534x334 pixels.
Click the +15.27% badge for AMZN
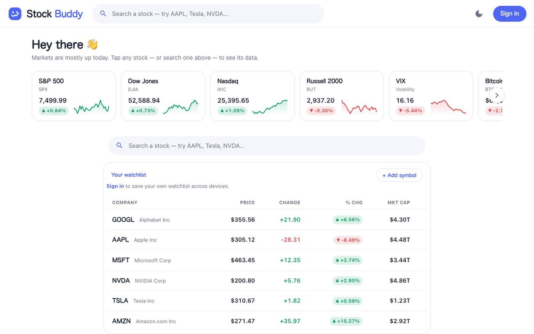[x=346, y=321]
